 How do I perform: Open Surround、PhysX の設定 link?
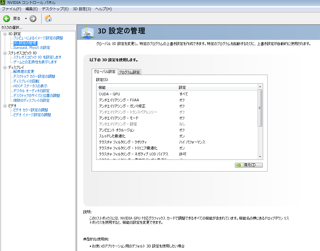[x=32, y=48]
